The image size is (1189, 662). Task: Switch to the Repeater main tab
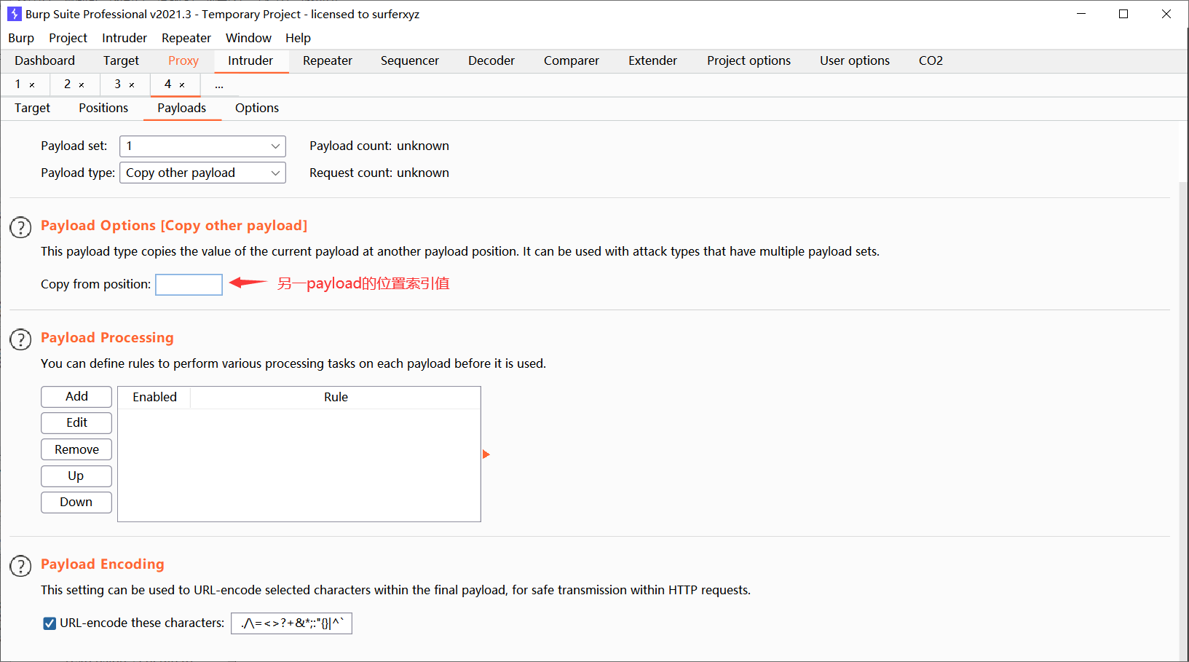[328, 61]
